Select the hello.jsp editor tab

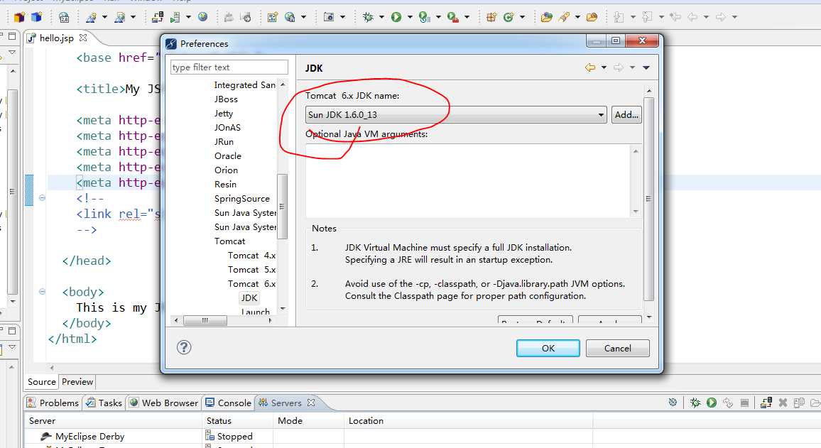click(x=57, y=38)
